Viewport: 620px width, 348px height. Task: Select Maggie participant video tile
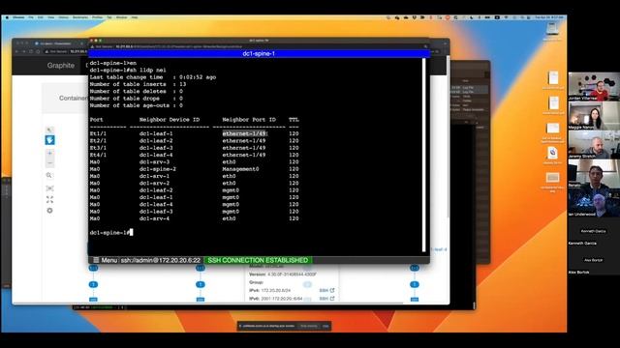(x=594, y=116)
